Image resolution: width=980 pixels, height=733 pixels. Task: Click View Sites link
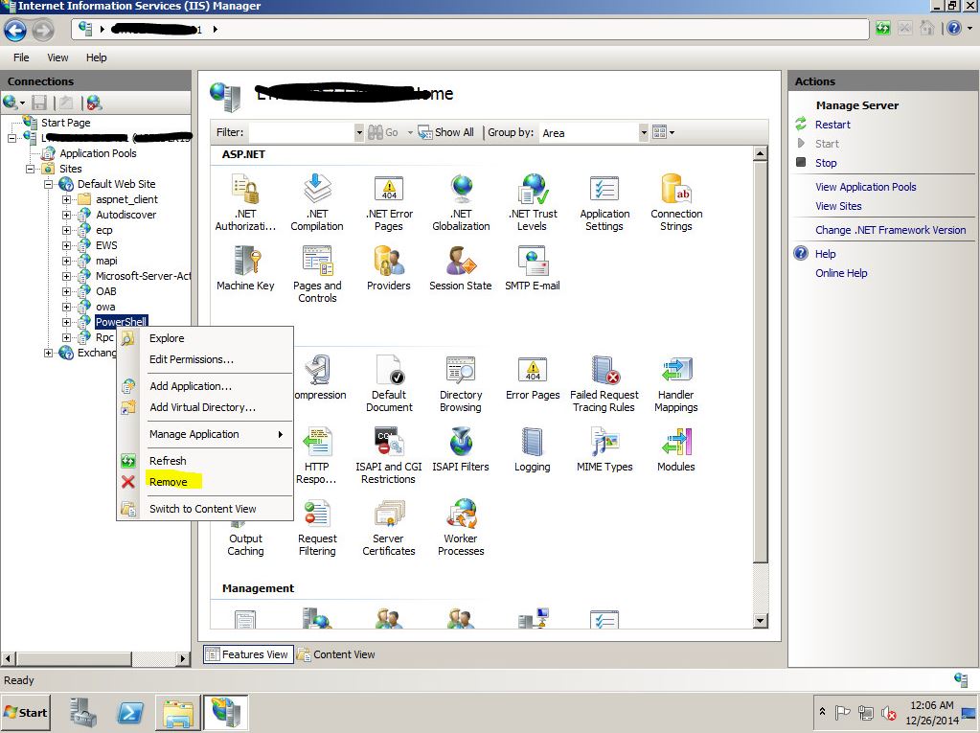838,206
